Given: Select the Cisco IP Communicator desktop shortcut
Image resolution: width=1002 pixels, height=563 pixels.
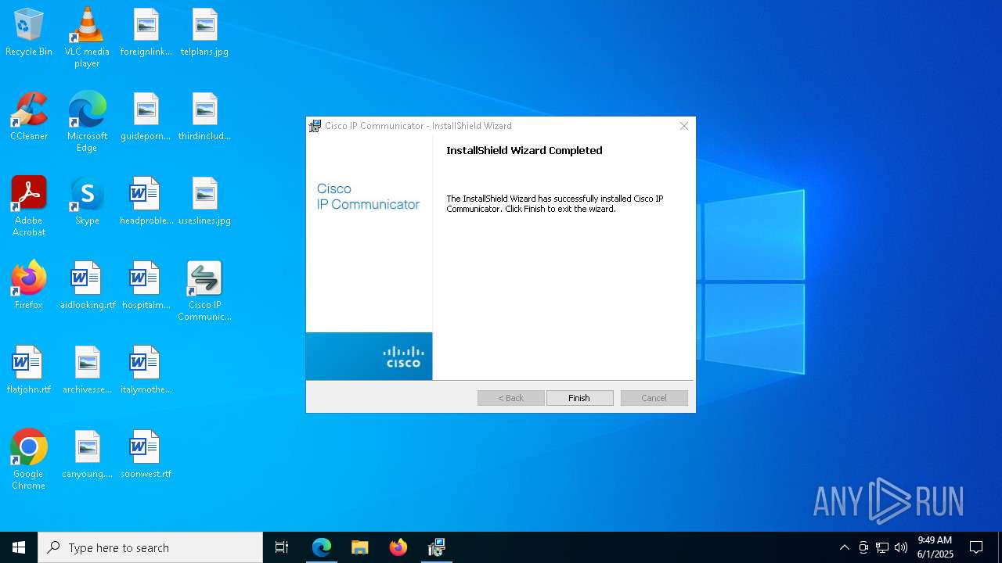Looking at the screenshot, I should point(204,291).
